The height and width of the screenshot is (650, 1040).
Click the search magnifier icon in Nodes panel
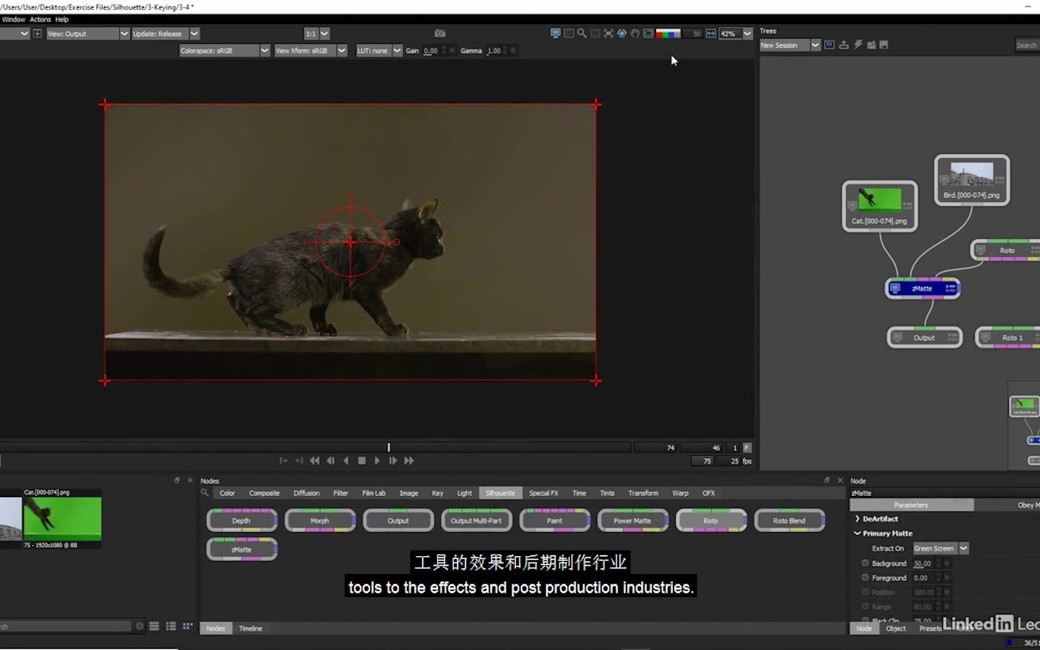coord(205,492)
